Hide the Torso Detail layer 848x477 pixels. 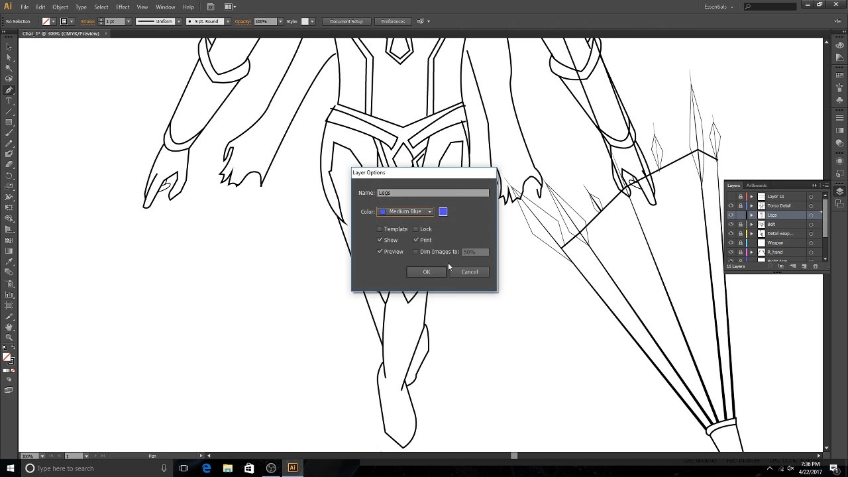click(731, 206)
